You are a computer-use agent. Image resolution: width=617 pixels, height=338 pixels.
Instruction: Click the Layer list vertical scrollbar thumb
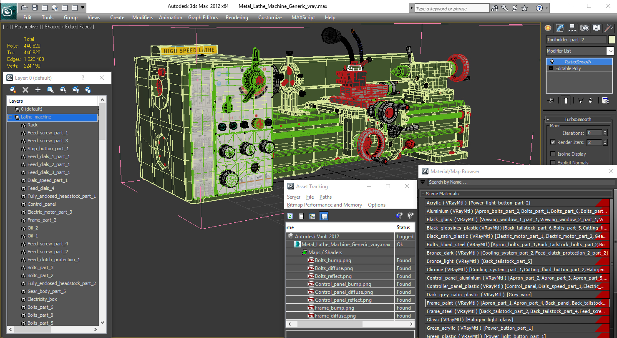(x=102, y=122)
